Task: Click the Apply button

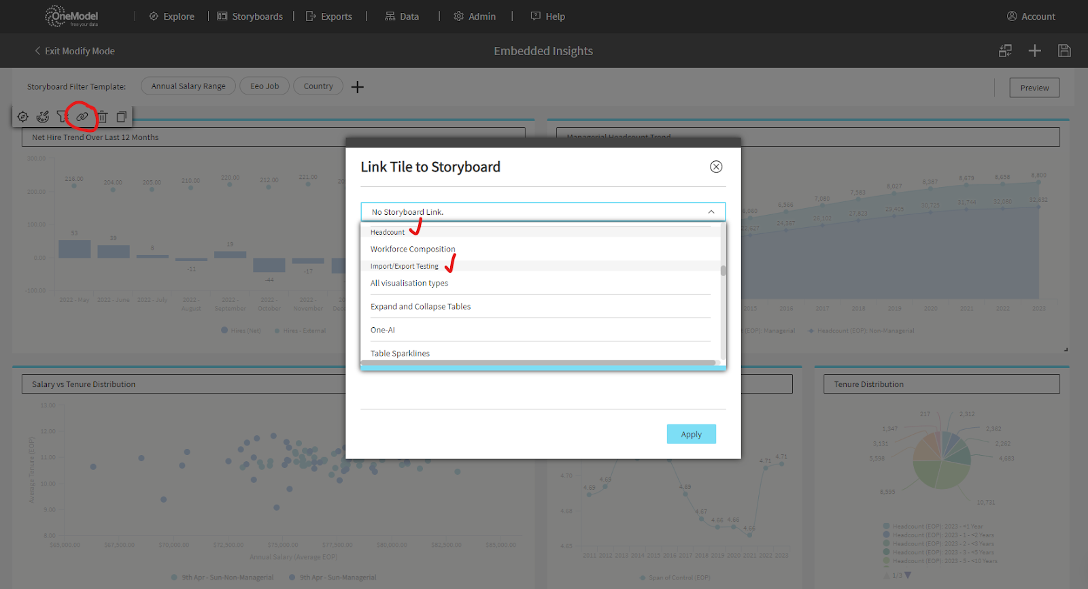Action: (691, 435)
